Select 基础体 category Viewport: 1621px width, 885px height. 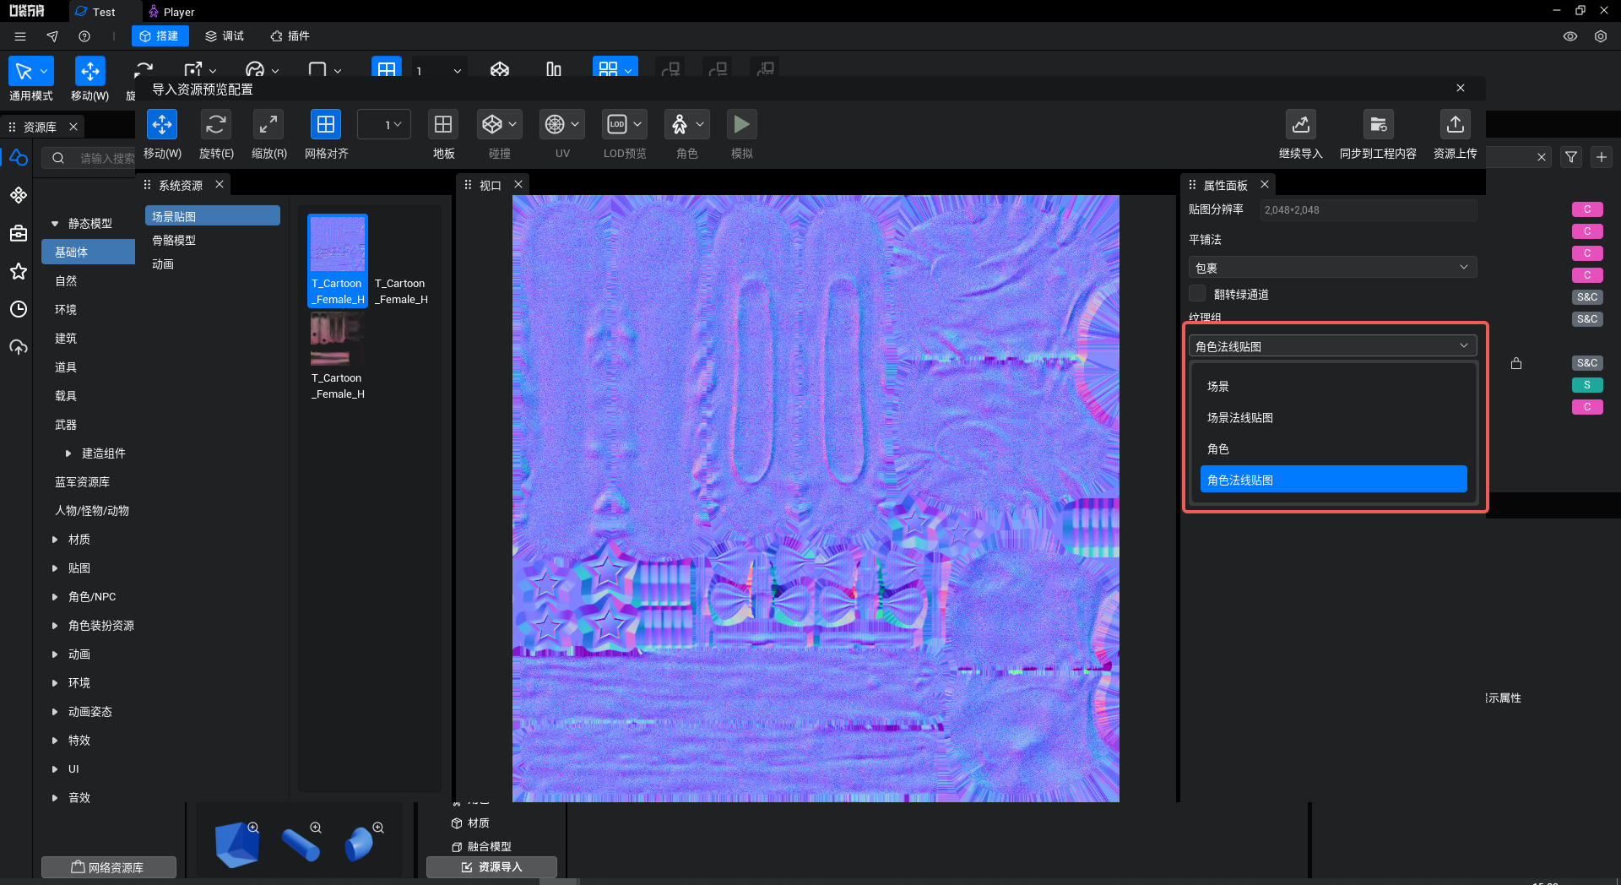pos(88,252)
